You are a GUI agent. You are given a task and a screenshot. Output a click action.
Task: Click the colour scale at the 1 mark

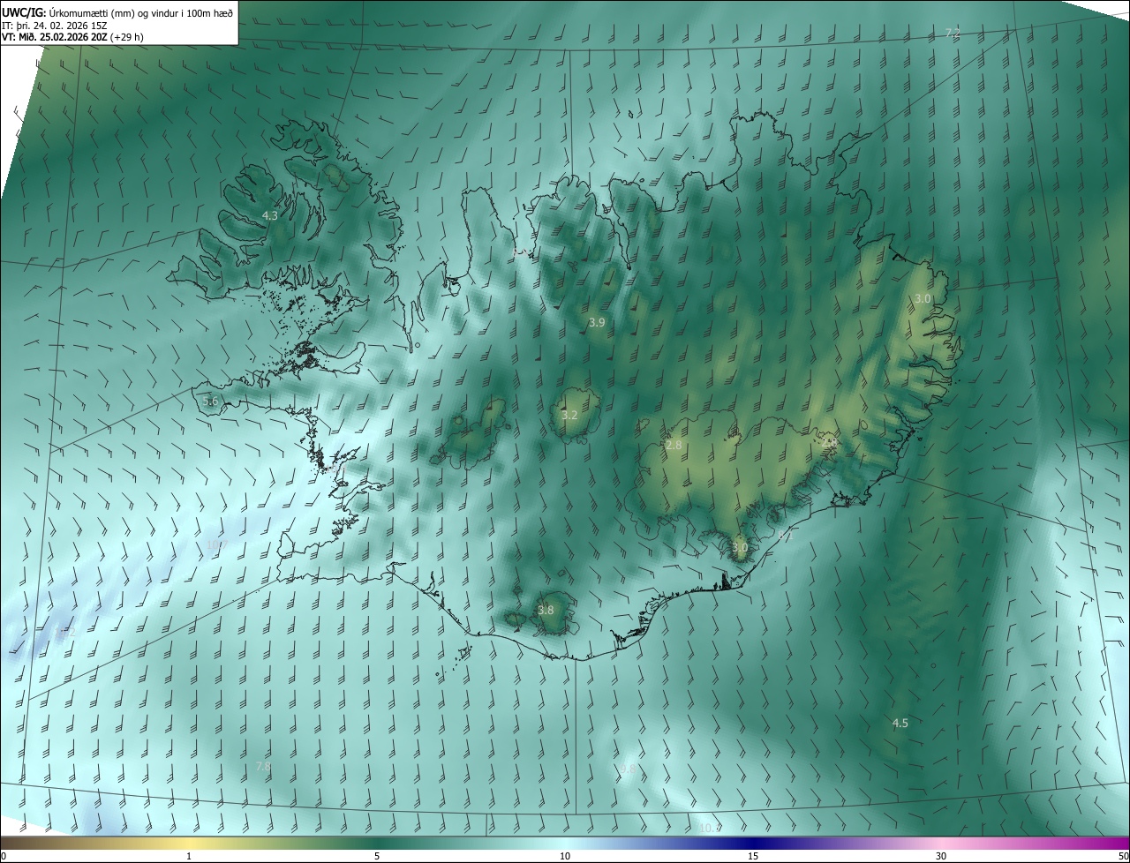click(189, 856)
